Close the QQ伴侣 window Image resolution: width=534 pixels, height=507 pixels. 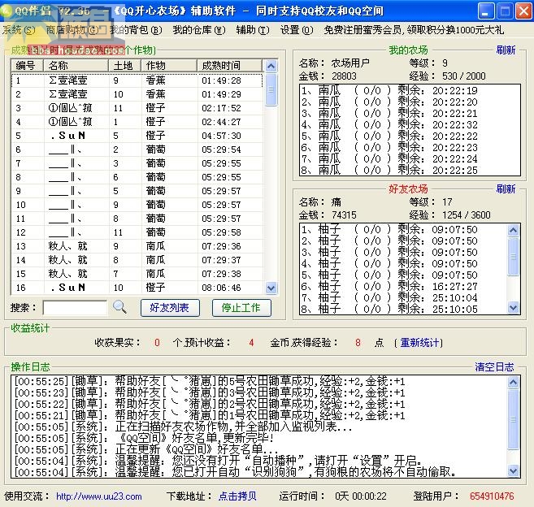tap(523, 11)
